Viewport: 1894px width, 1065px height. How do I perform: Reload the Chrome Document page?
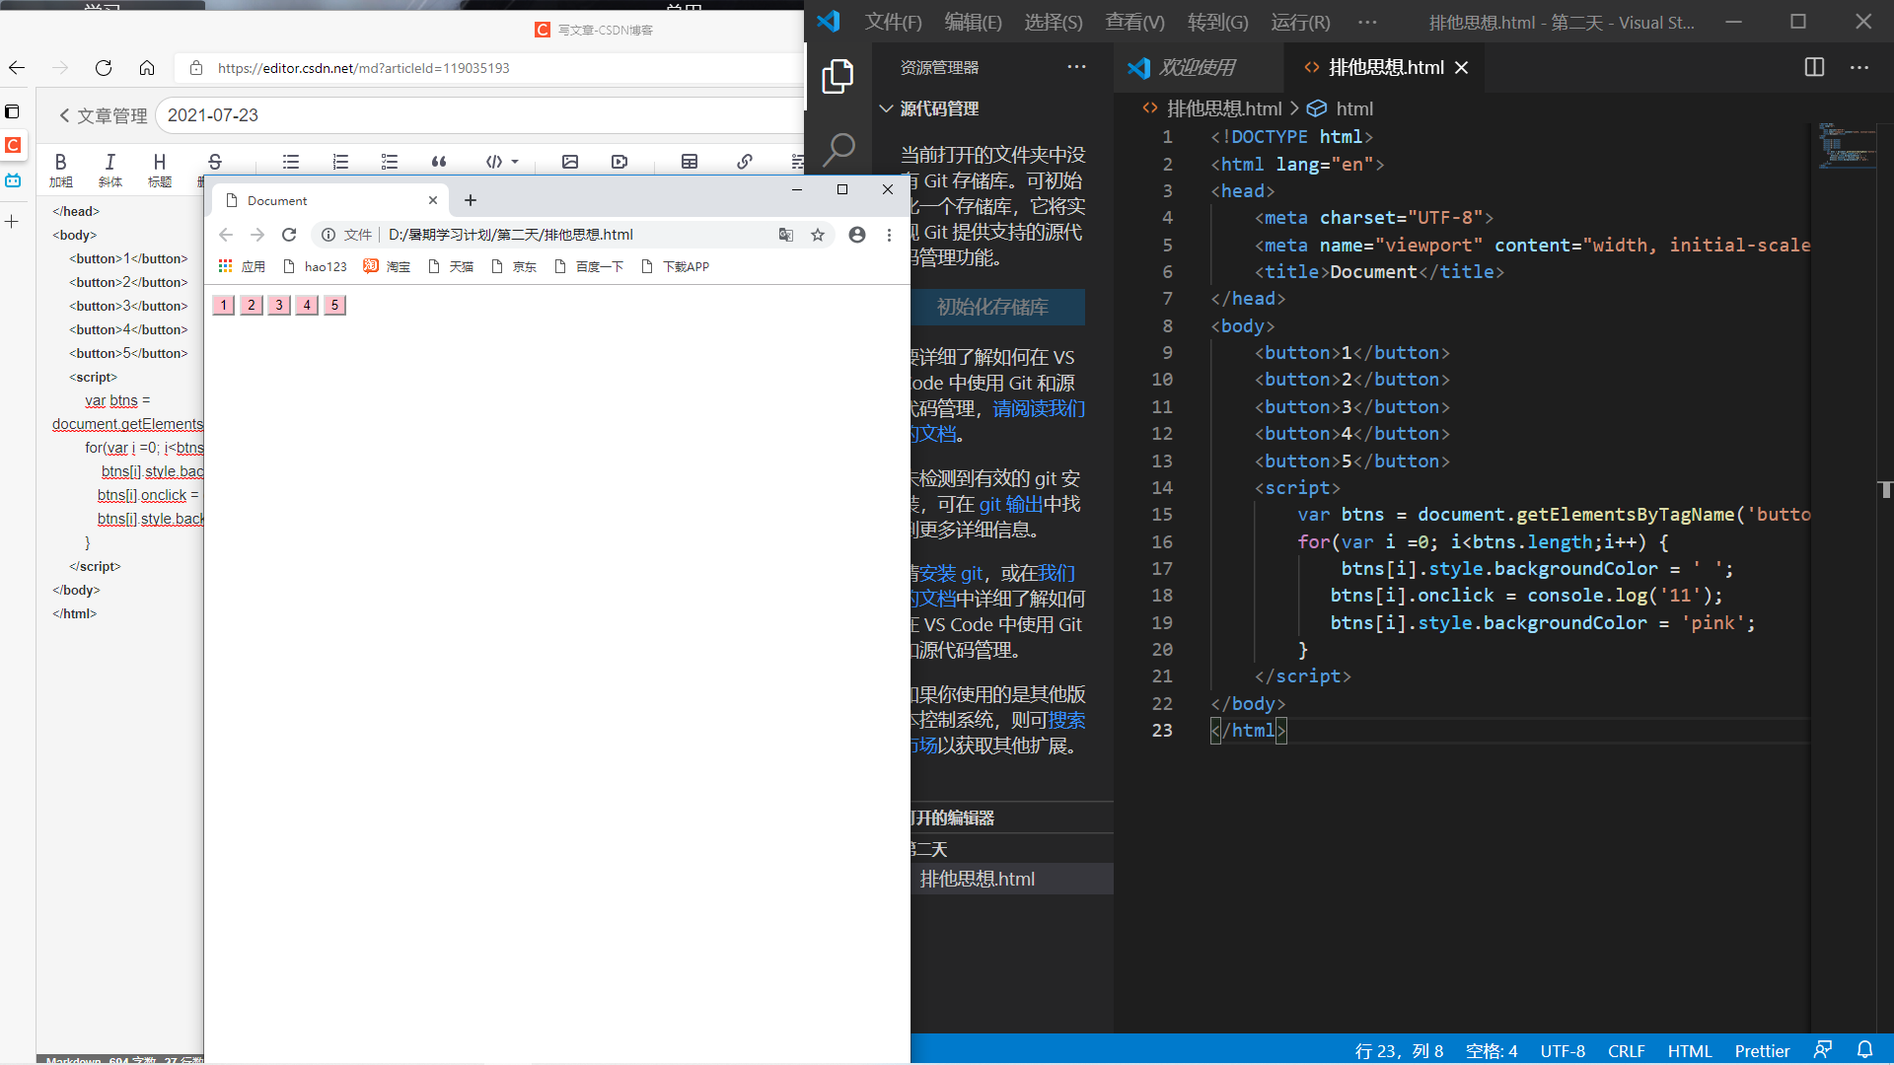pyautogui.click(x=289, y=235)
